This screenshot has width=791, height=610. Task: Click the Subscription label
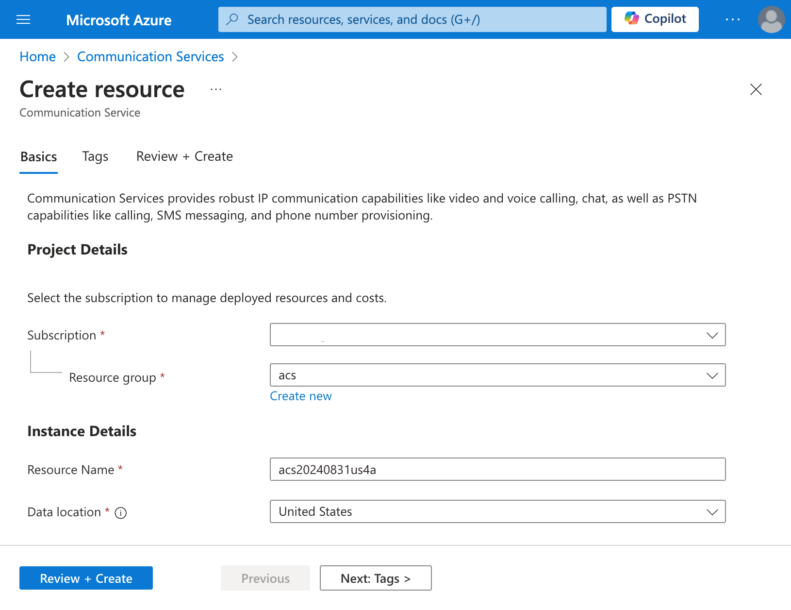pos(62,335)
